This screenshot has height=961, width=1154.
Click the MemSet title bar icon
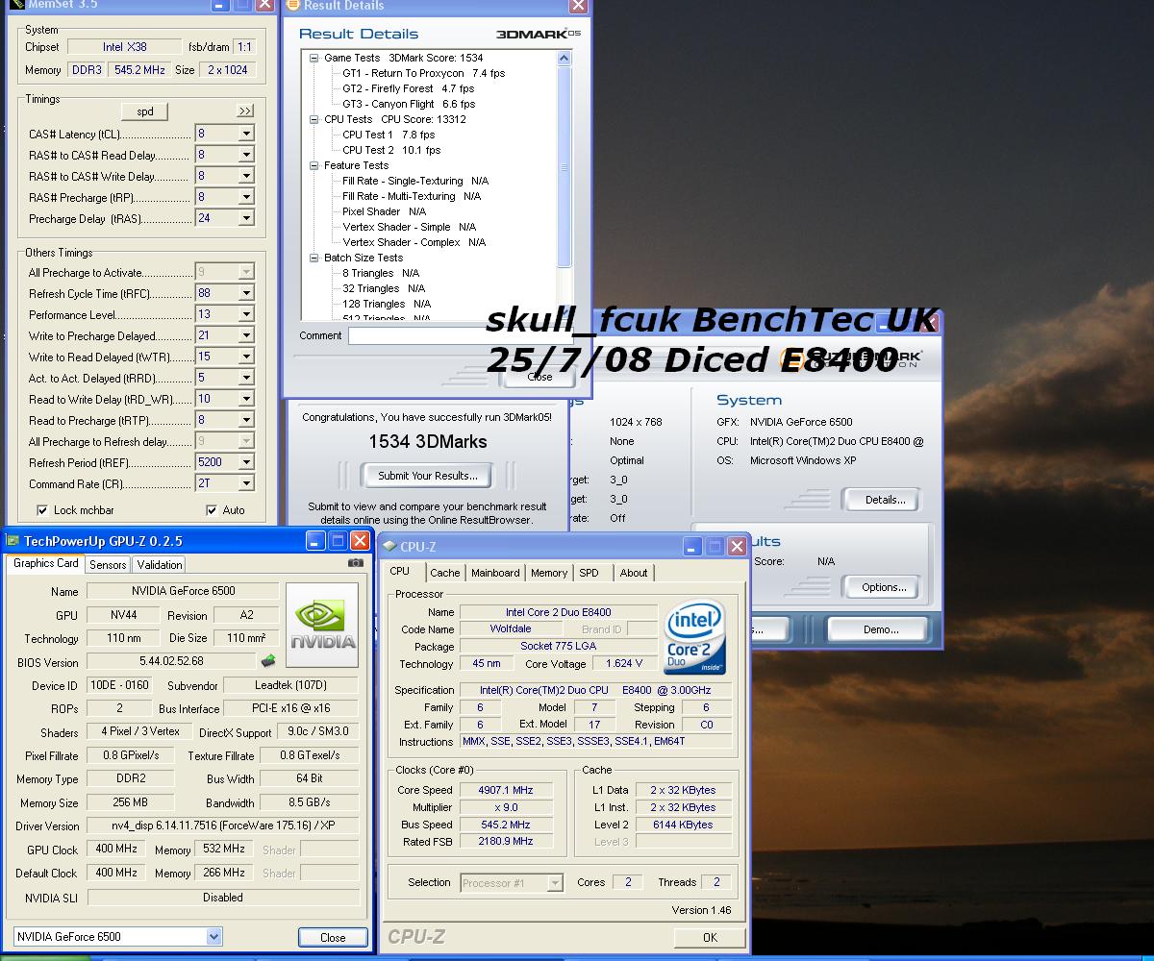[x=16, y=5]
